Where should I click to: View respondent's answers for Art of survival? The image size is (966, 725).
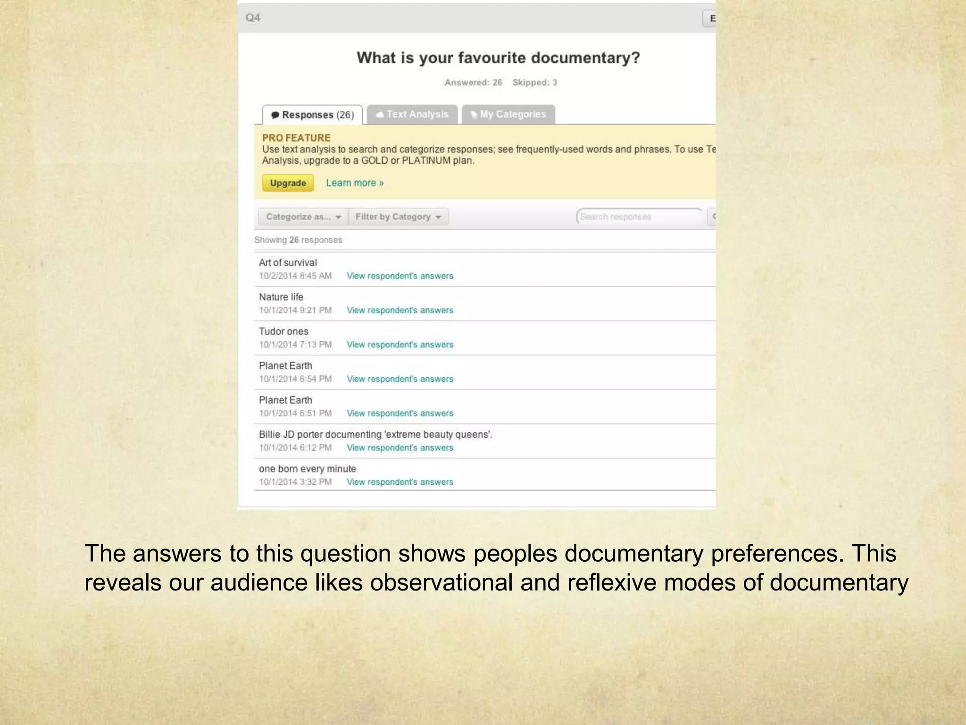pyautogui.click(x=400, y=276)
